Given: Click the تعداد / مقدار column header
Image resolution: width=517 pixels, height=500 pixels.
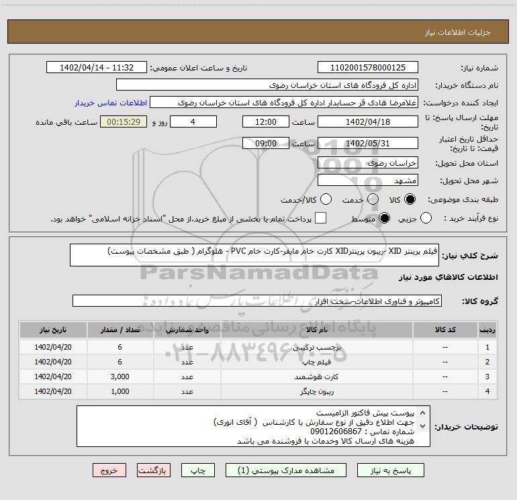Looking at the screenshot, I should [120, 330].
